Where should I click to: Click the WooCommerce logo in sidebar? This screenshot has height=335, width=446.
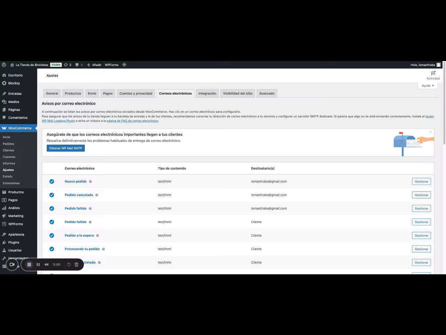(x=4, y=128)
